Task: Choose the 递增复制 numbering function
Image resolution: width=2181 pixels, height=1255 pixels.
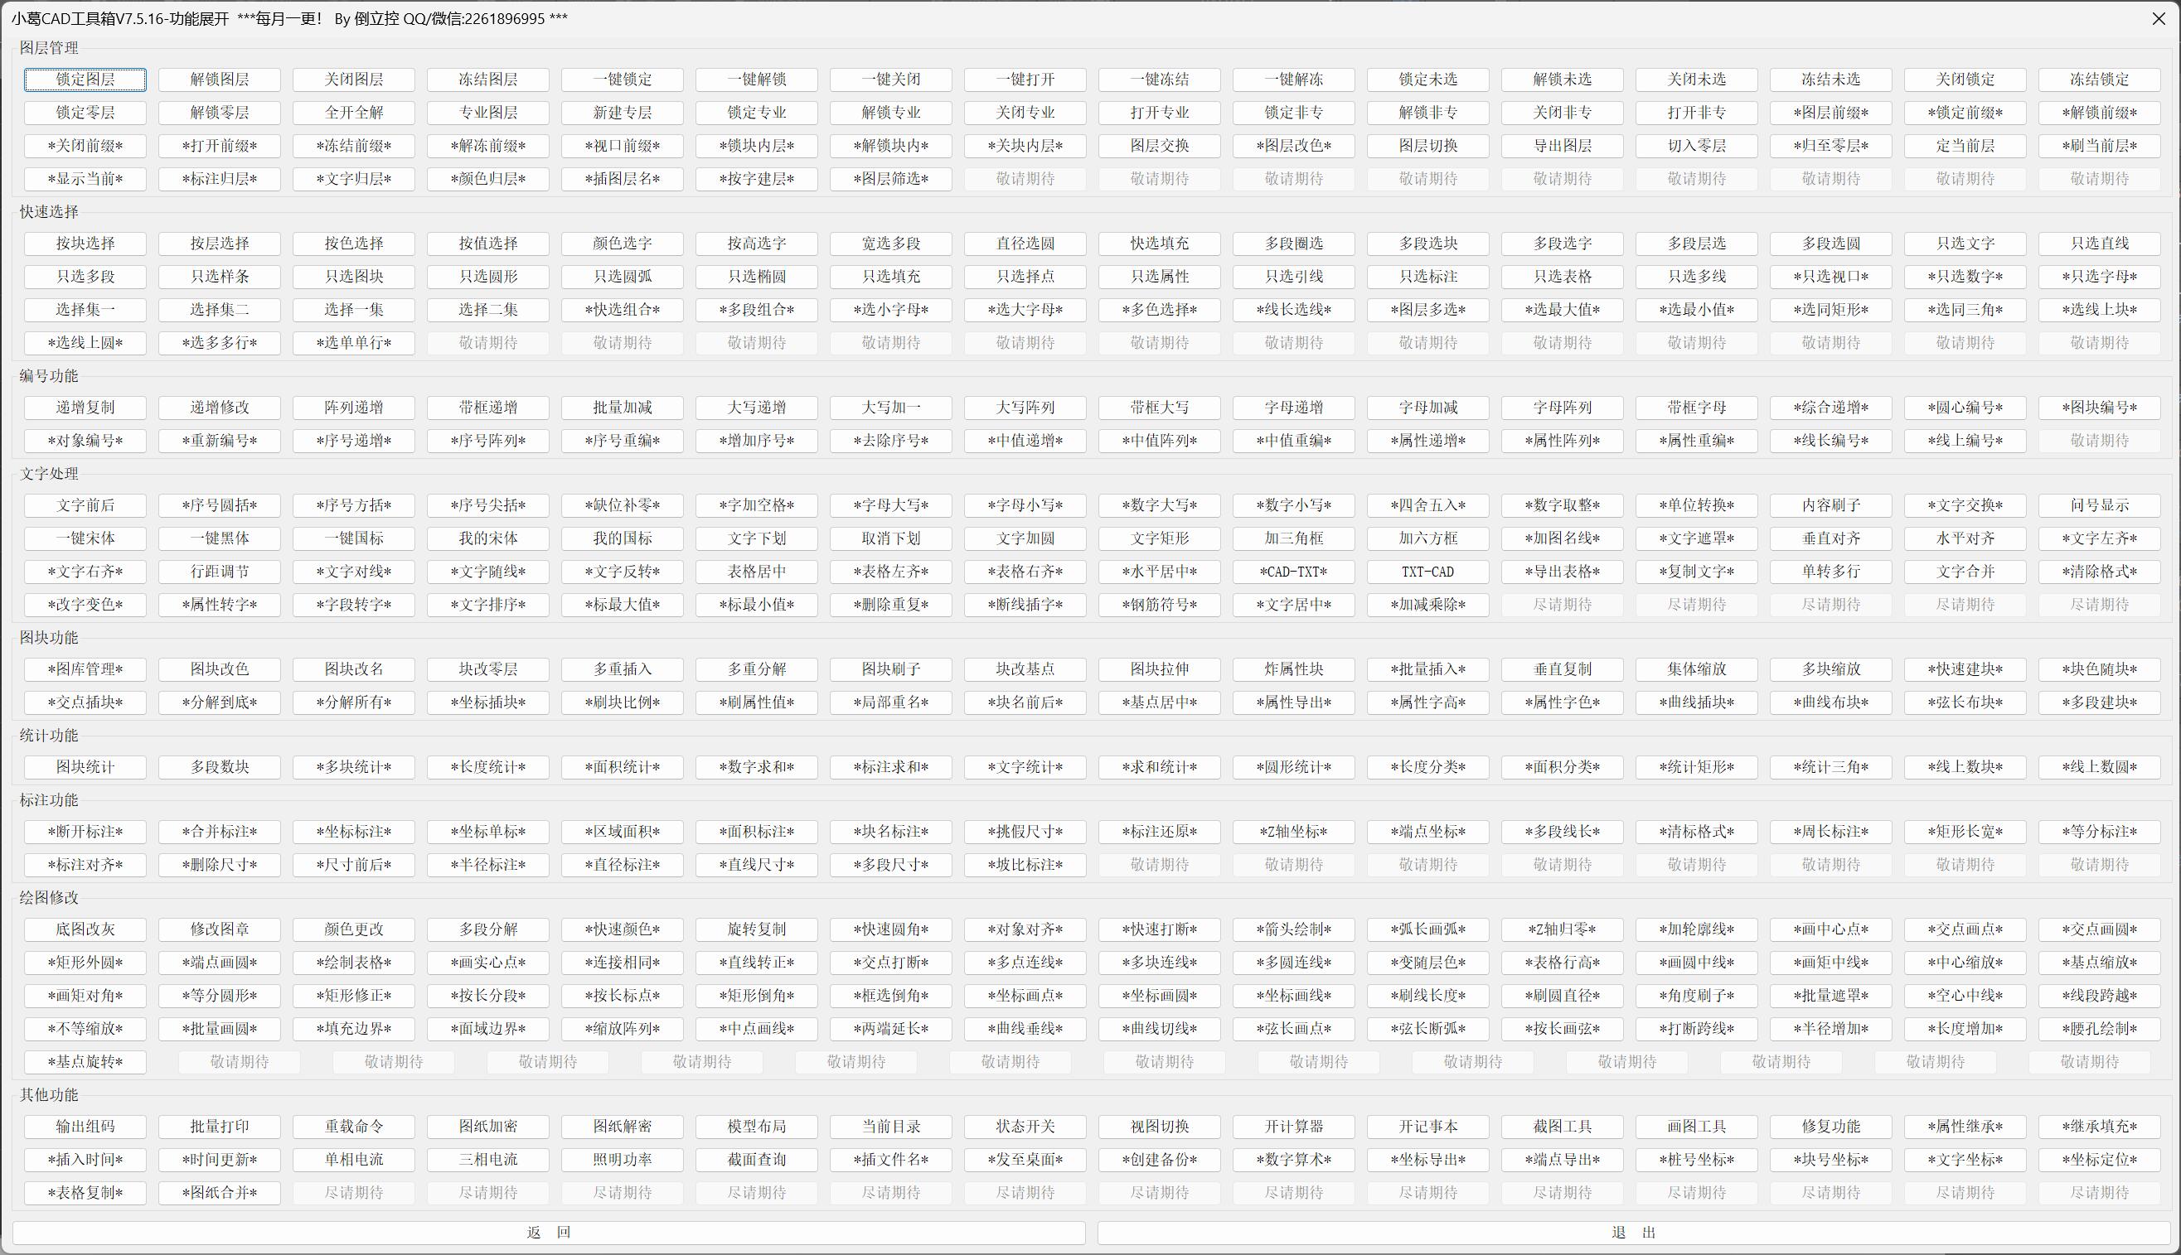Action: click(85, 407)
